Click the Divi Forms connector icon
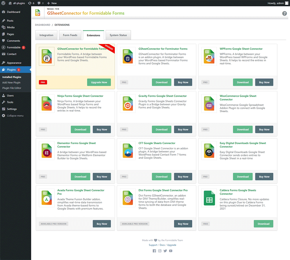Image resolution: width=290 pixels, height=260 pixels. click(x=128, y=198)
